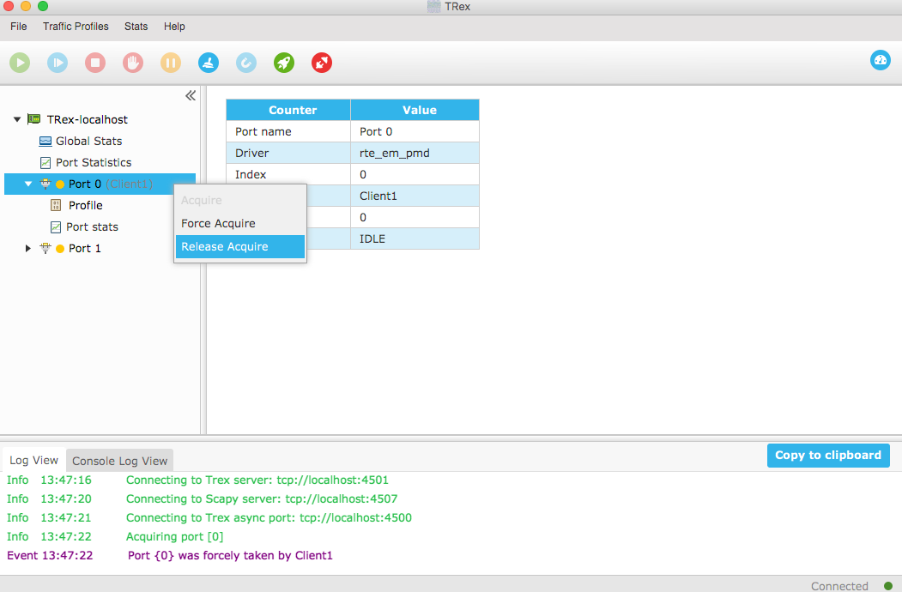Switch to the Console Log View tab
This screenshot has height=592, width=902.
(119, 461)
